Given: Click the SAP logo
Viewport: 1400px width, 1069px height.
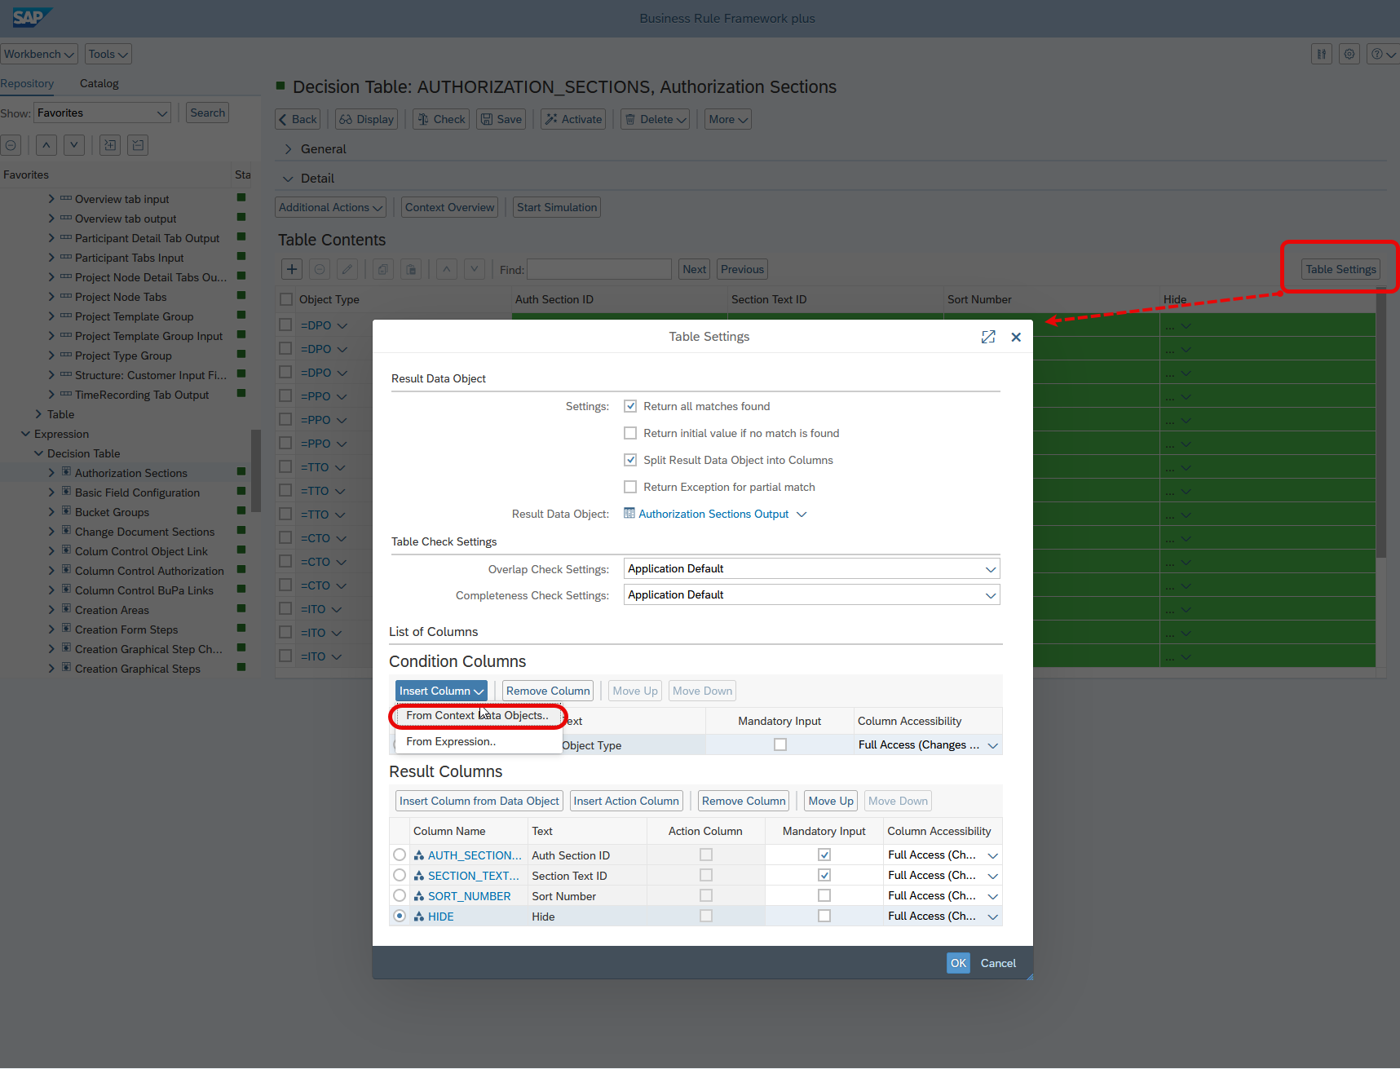Looking at the screenshot, I should click(30, 17).
